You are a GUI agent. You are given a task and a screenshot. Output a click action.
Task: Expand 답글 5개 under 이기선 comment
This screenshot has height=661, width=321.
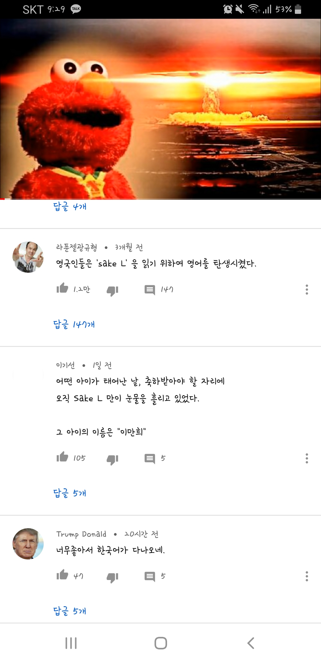tap(70, 493)
